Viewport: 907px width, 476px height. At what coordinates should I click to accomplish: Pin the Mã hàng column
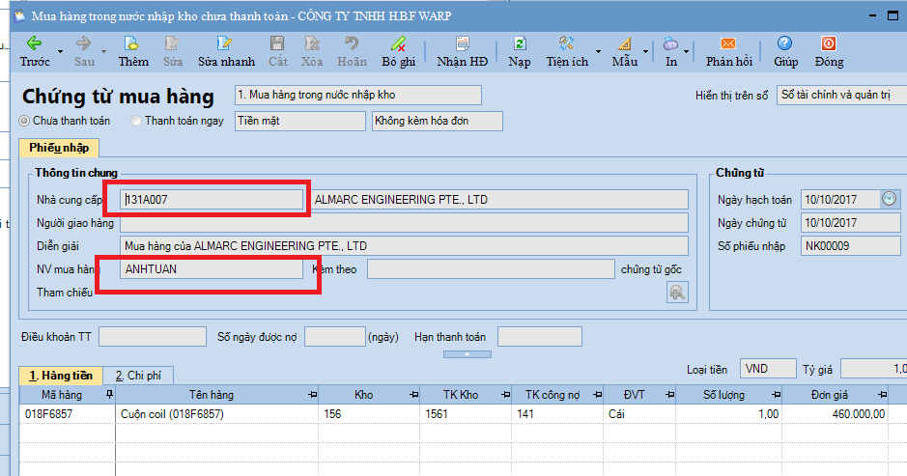click(109, 395)
